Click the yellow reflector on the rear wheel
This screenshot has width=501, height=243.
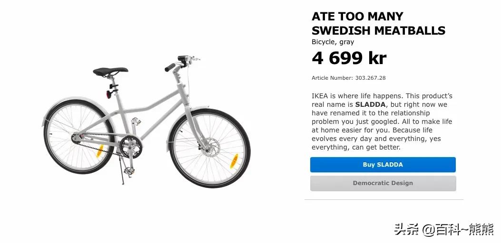pyautogui.click(x=100, y=152)
